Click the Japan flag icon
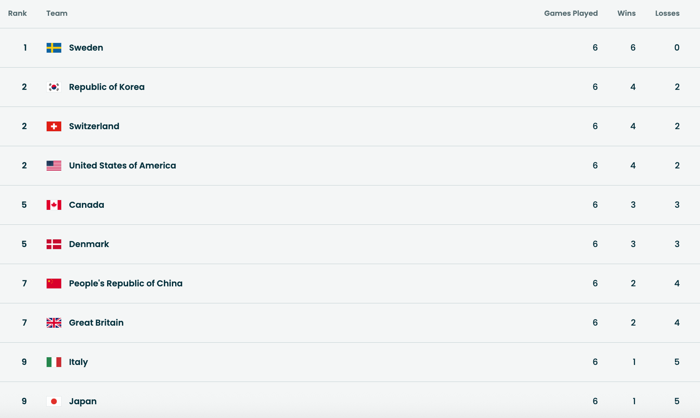Screen dimensions: 700x418 tap(54, 401)
